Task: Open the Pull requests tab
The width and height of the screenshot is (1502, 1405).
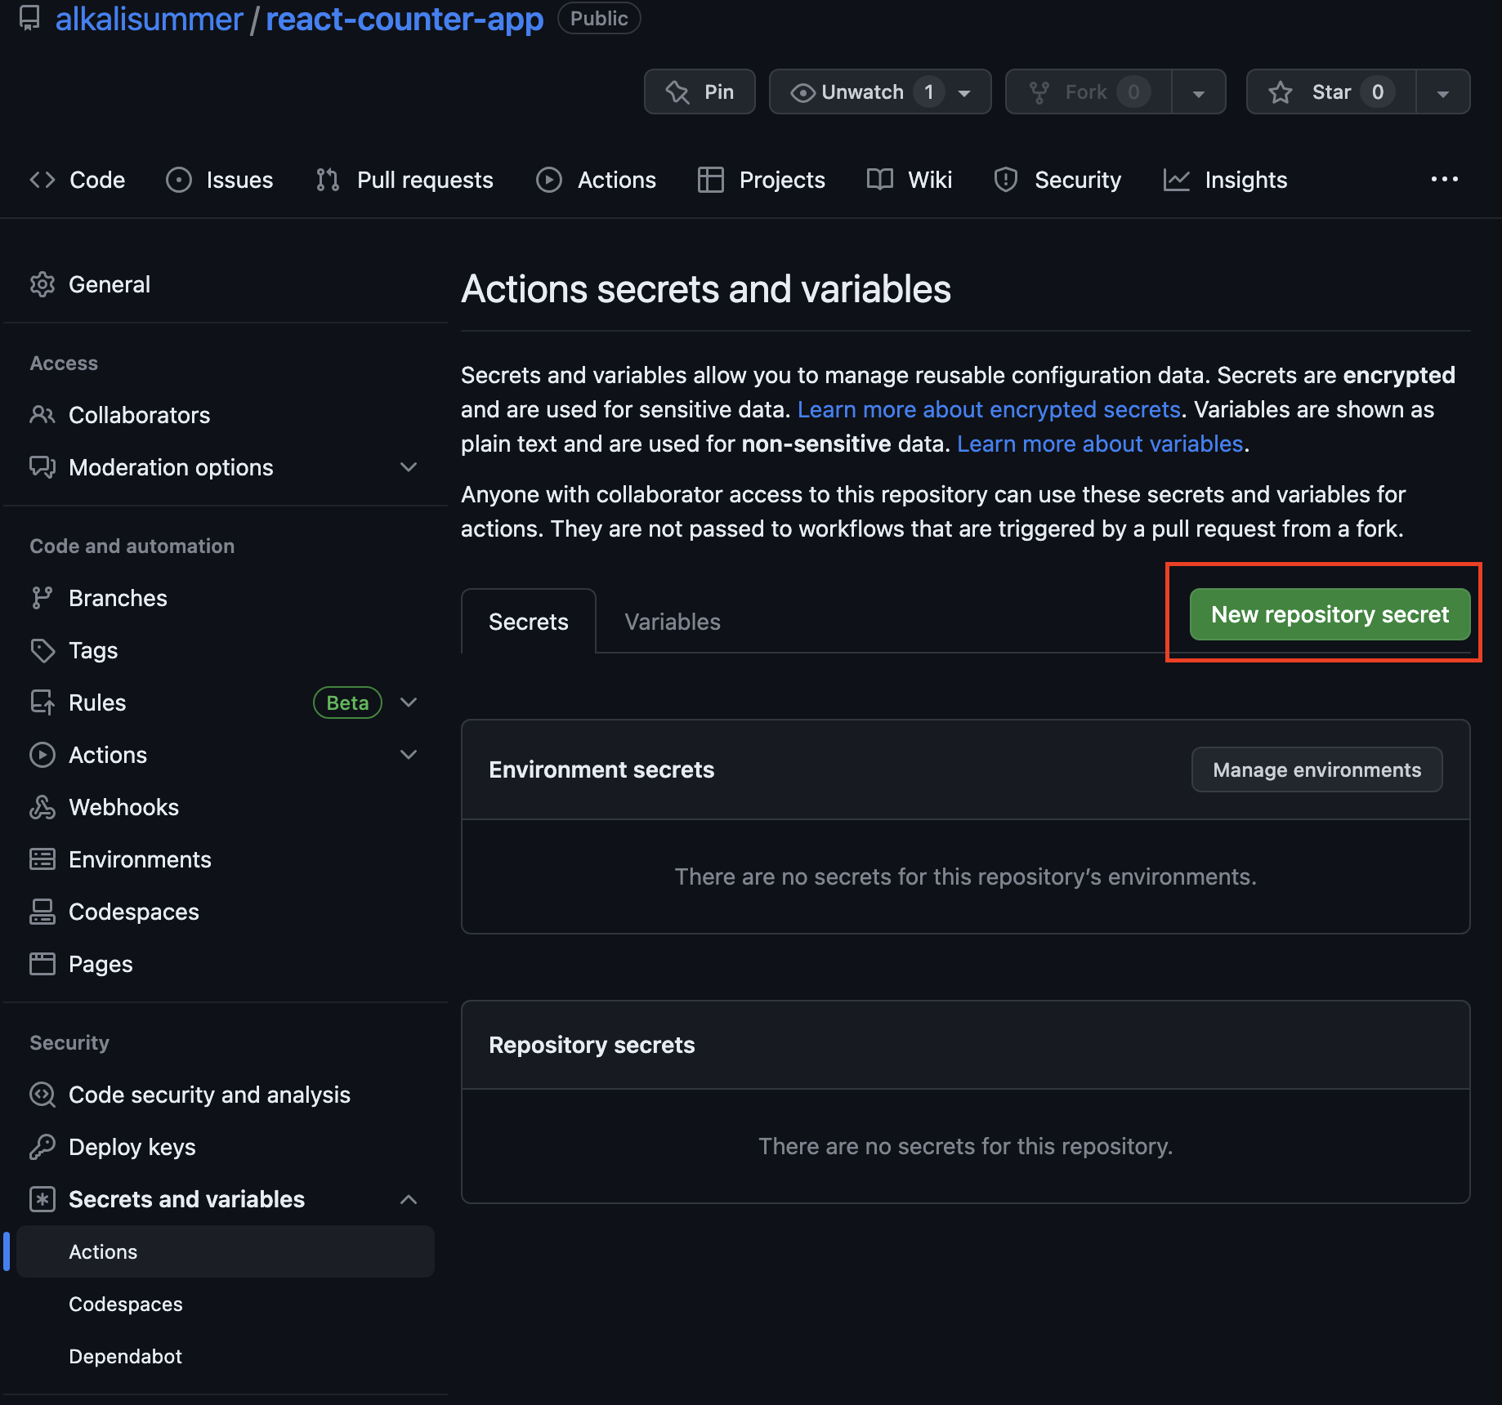Action: (405, 180)
